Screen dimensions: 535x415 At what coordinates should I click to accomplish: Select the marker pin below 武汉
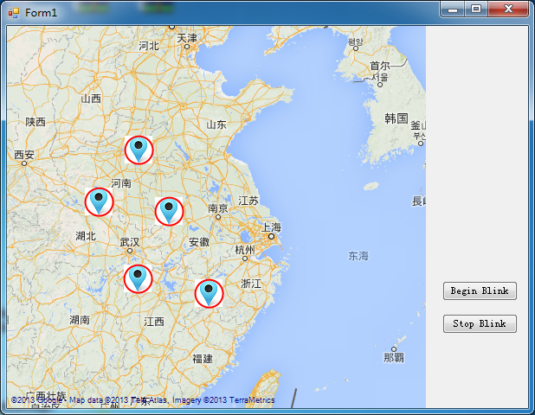click(x=138, y=278)
